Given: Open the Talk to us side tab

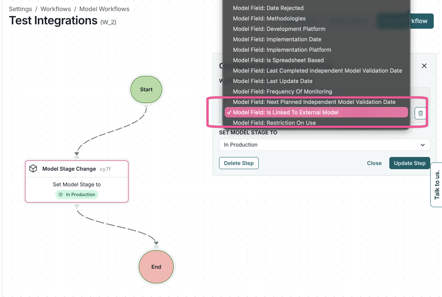Looking at the screenshot, I should pos(437,184).
